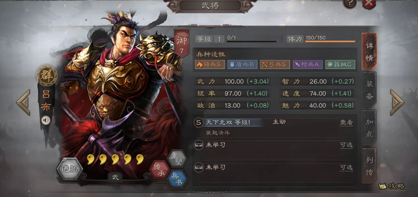Open the 攻略 guide link

click(x=392, y=186)
